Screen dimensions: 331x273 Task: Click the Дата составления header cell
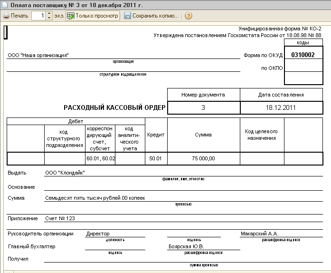[281, 95]
